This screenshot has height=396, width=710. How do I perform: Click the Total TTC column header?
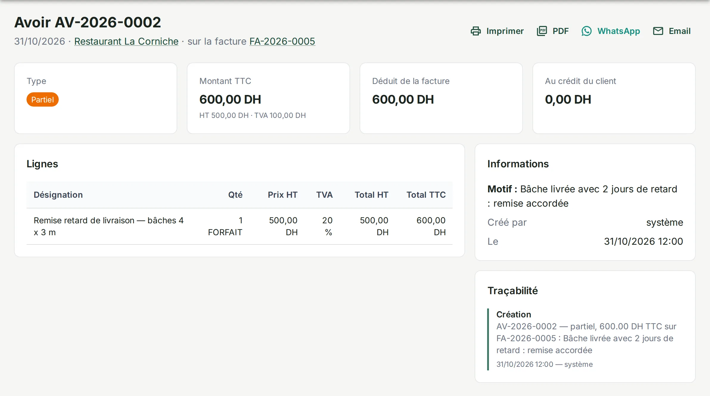[426, 195]
